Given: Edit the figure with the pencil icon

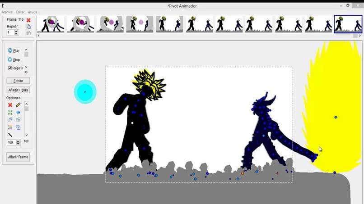Looking at the screenshot, I should [x=18, y=105].
